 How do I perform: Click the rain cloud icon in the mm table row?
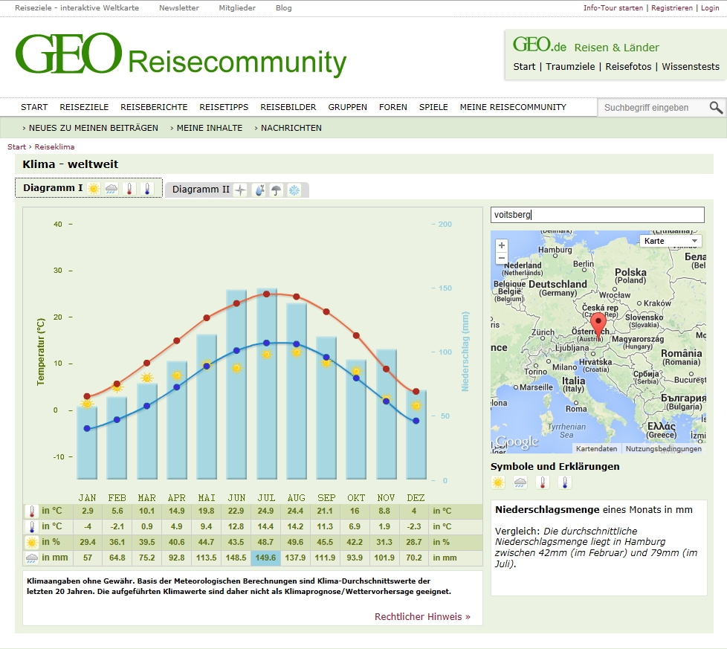point(32,558)
